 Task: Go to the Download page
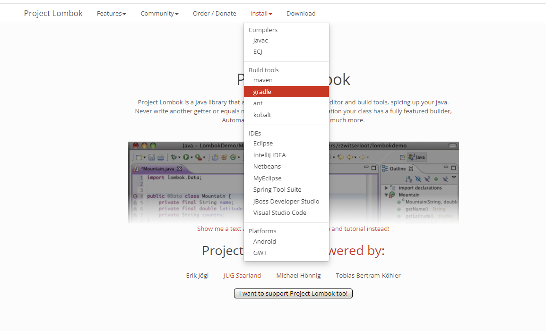[x=301, y=14]
